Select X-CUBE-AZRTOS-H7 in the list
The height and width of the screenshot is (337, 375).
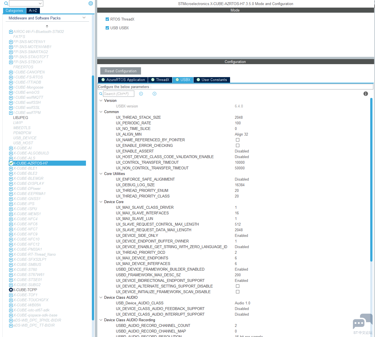pyautogui.click(x=47, y=163)
